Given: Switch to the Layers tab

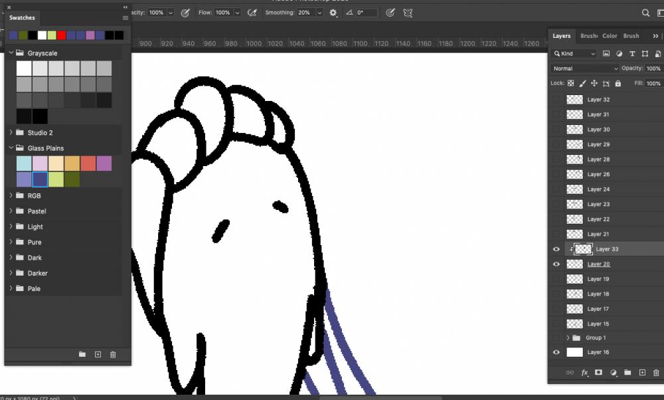Looking at the screenshot, I should (562, 36).
